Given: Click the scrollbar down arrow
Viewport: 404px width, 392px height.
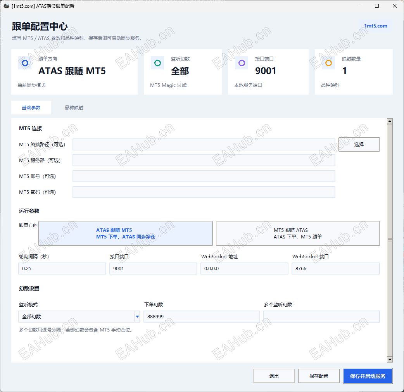Looking at the screenshot, I should pos(390,359).
